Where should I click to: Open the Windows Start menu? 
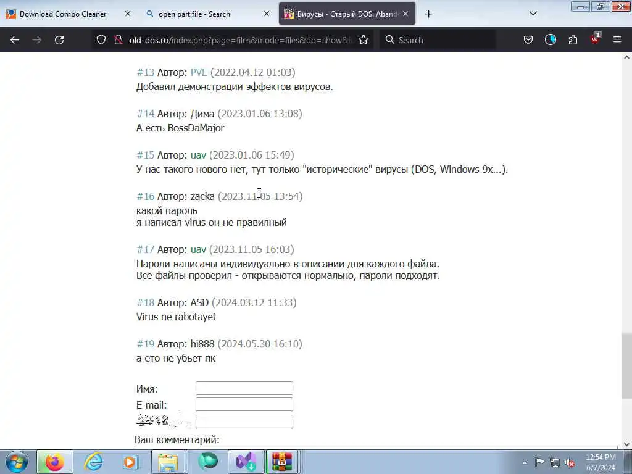pyautogui.click(x=17, y=462)
